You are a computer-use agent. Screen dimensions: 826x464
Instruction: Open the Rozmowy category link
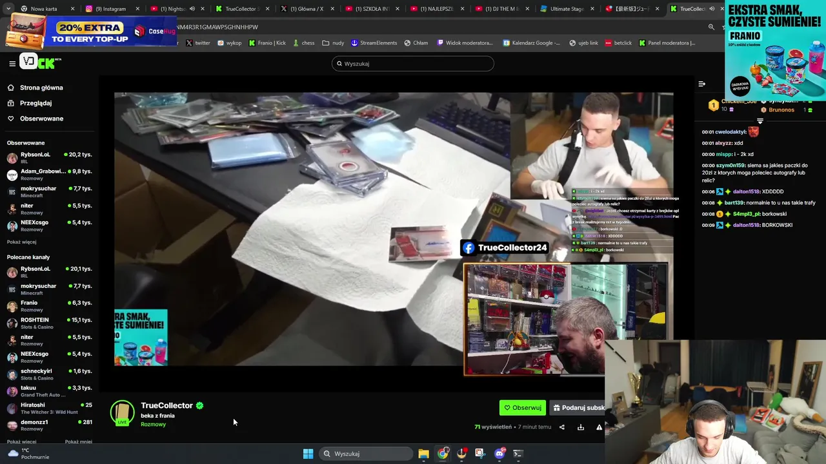(x=153, y=425)
